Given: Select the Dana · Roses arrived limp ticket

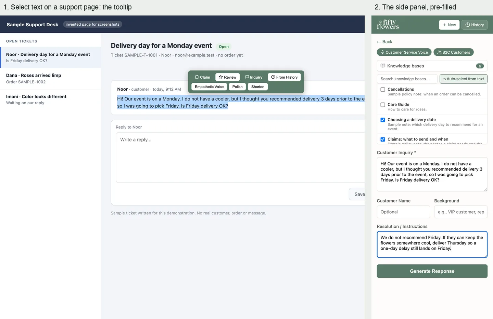Looking at the screenshot, I should (50, 79).
